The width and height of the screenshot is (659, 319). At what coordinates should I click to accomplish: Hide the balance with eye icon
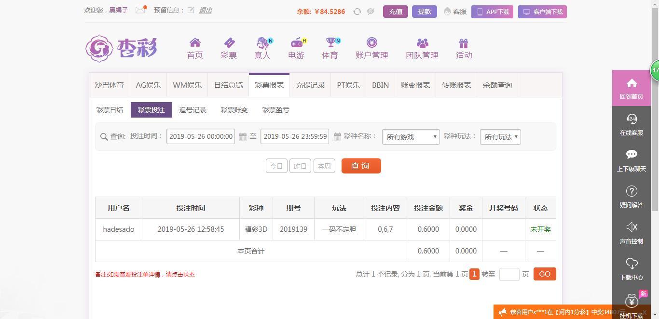371,12
